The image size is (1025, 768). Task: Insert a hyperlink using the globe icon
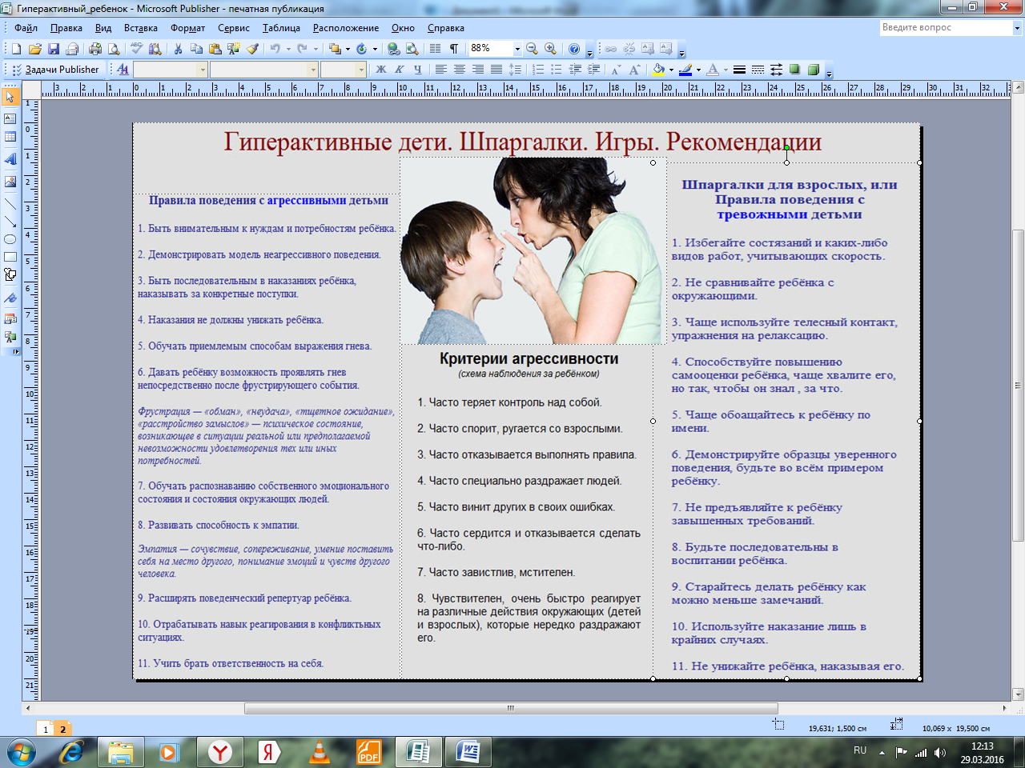[393, 49]
